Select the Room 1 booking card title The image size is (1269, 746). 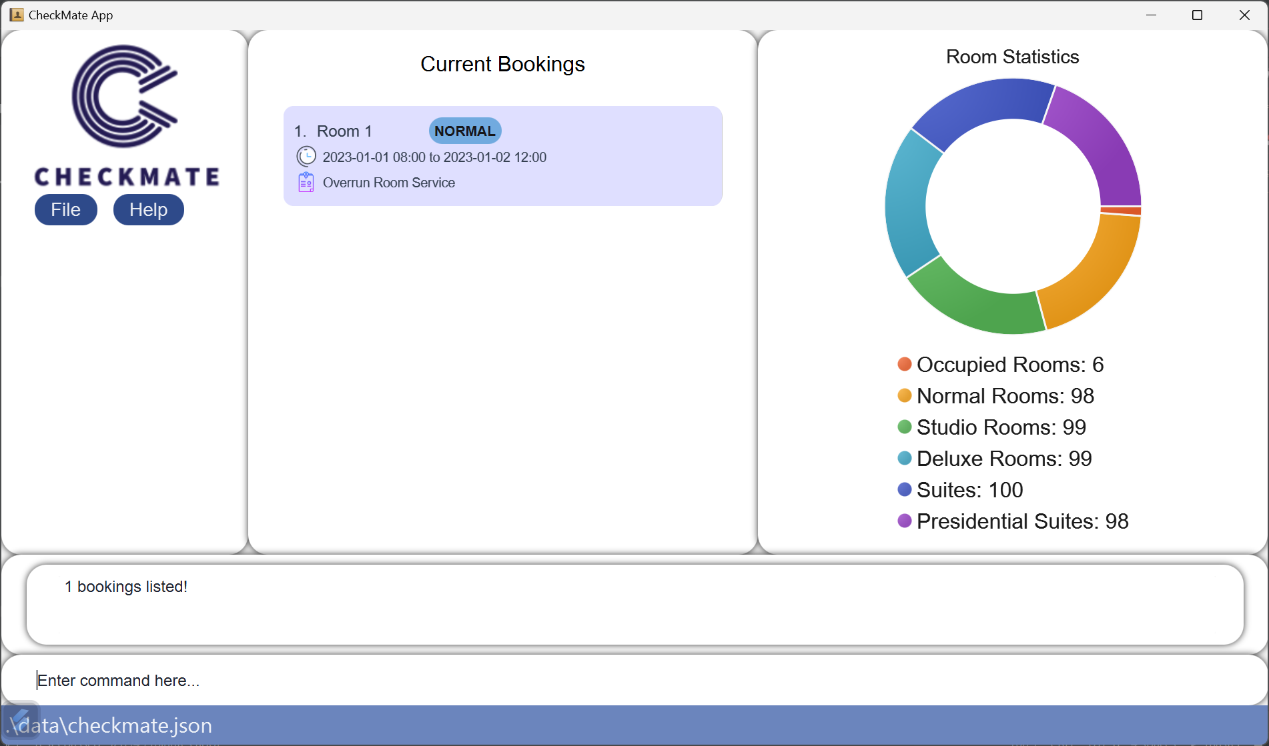[344, 131]
